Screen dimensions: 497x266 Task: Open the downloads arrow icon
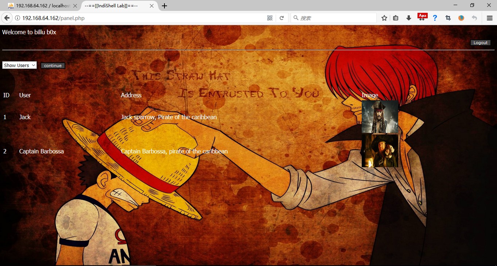409,18
